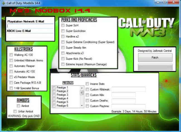This screenshot has height=132, width=181.
Task: Click the 'Playstation Network E-Mail' label
Action: coord(26,21)
